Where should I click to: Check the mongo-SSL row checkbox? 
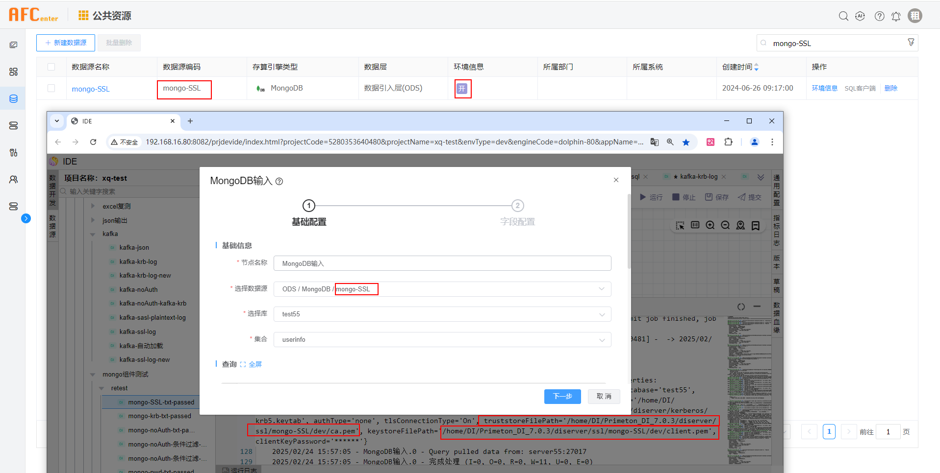coord(51,88)
